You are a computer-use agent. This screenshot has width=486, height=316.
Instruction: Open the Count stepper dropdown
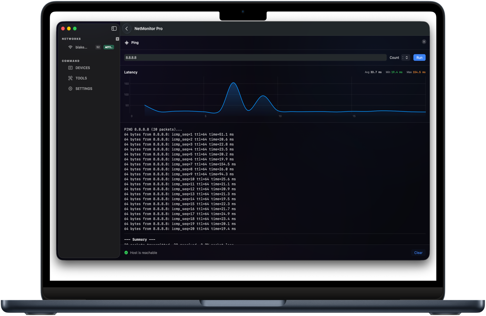pos(406,58)
